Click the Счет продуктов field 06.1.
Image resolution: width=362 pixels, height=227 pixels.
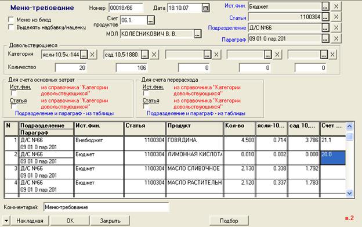(134, 20)
